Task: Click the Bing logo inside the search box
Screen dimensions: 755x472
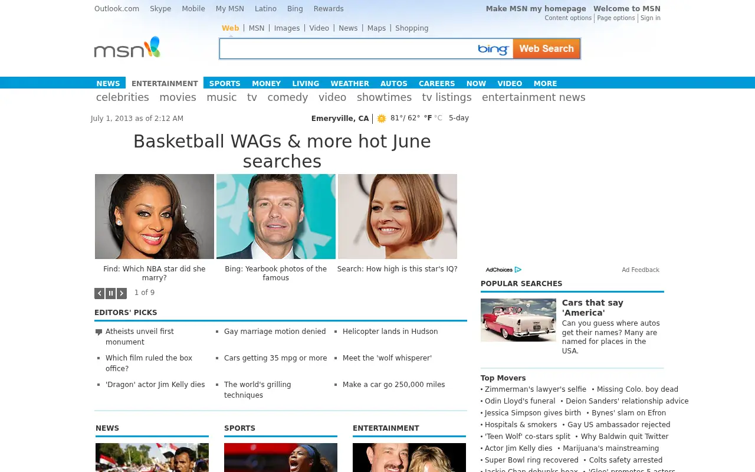Action: tap(493, 49)
